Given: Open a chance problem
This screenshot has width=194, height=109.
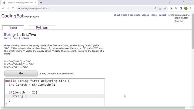Looking at the screenshot, I should (25, 38).
